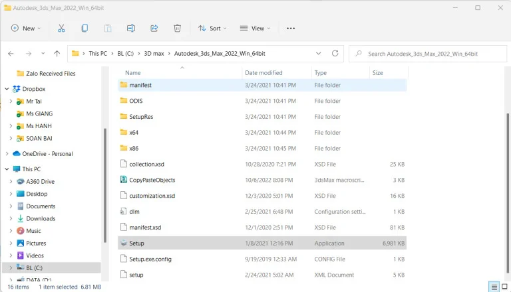The width and height of the screenshot is (511, 292).
Task: Click This PC in the address breadcrumb
Action: pos(98,53)
